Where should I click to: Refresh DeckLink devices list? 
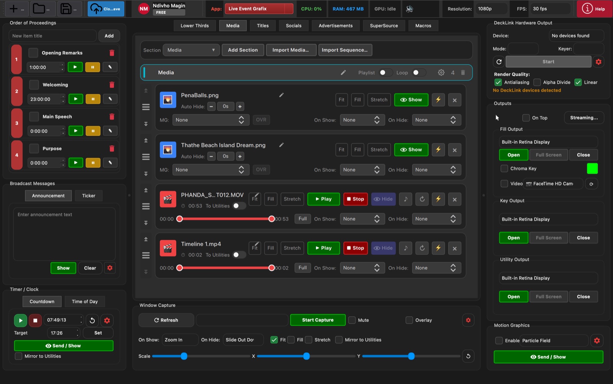499,62
